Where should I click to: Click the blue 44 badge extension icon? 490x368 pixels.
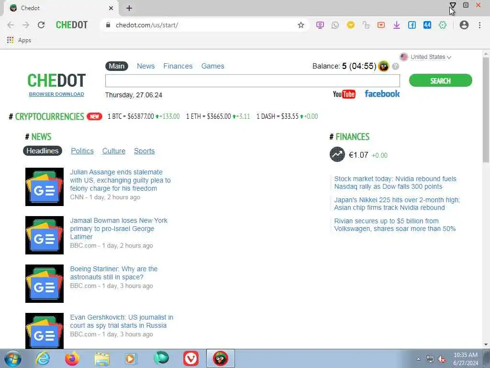(427, 25)
